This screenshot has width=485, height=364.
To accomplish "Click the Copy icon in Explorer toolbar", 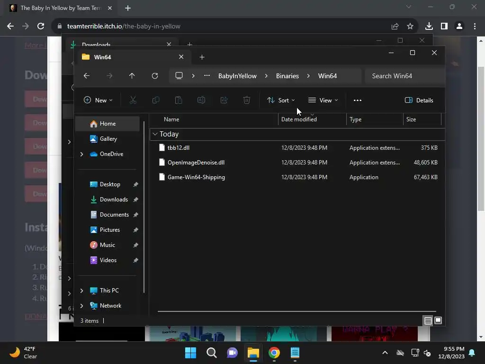I will tap(155, 100).
